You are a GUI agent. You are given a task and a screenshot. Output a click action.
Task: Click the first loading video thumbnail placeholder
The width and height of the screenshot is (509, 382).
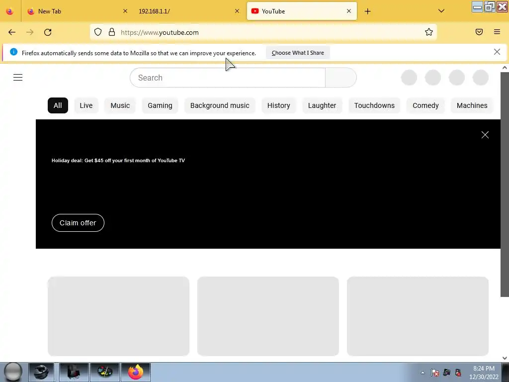tap(118, 316)
